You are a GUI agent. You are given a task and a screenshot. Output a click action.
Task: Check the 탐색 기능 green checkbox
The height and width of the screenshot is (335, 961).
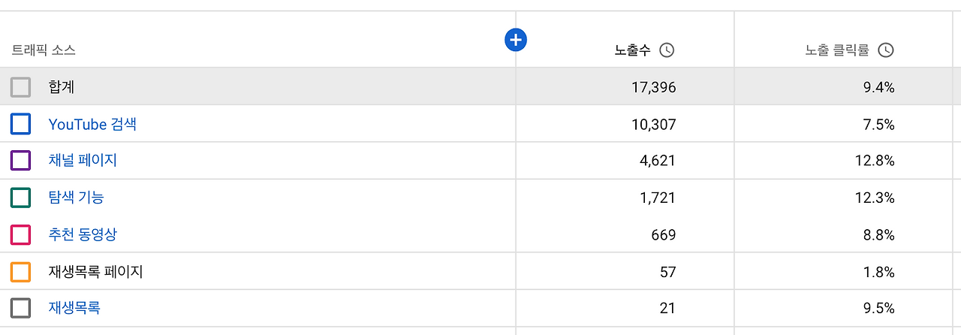click(x=21, y=198)
